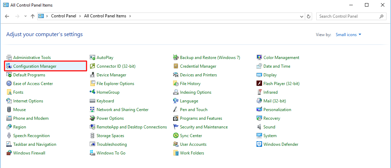The image size is (391, 168).
Task: Click the Control Panel breadcrumb
Action: [x=64, y=16]
